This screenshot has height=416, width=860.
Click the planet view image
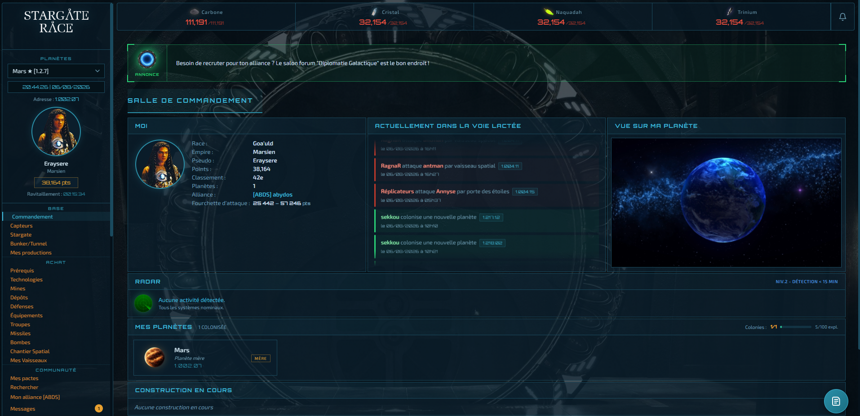click(726, 202)
